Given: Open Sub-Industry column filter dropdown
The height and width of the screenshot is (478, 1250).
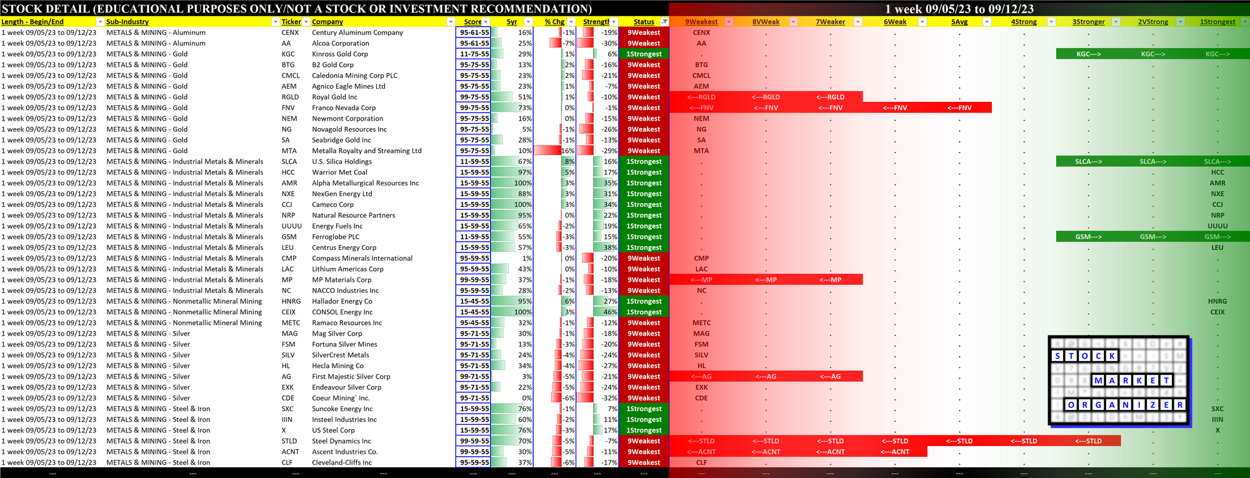Looking at the screenshot, I should 276,22.
